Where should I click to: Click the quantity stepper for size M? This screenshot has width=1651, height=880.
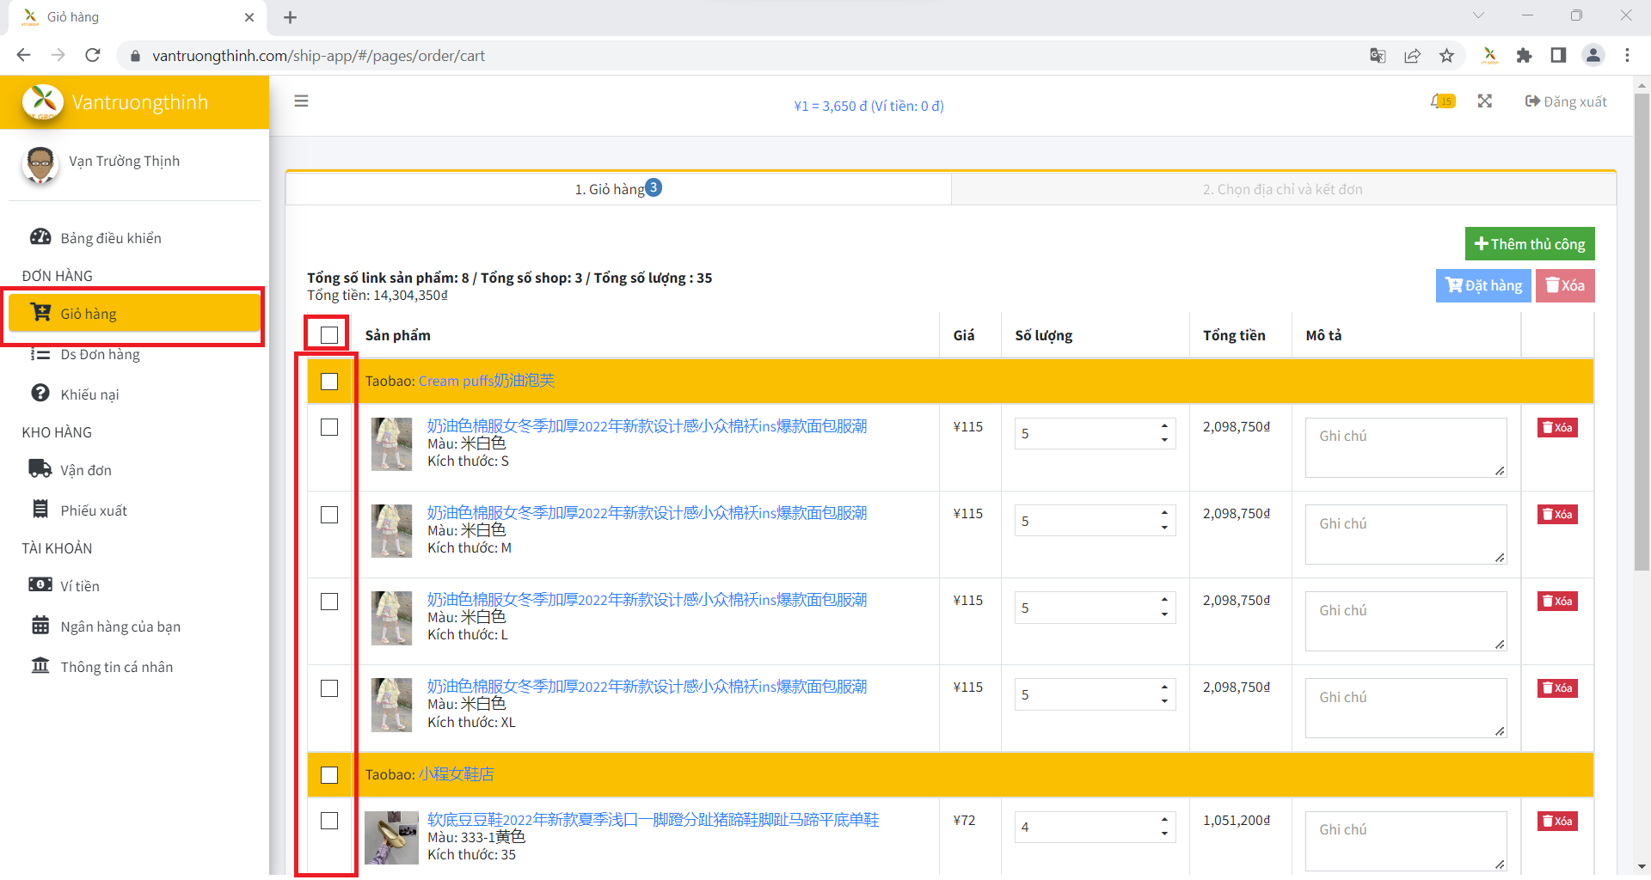(x=1164, y=521)
